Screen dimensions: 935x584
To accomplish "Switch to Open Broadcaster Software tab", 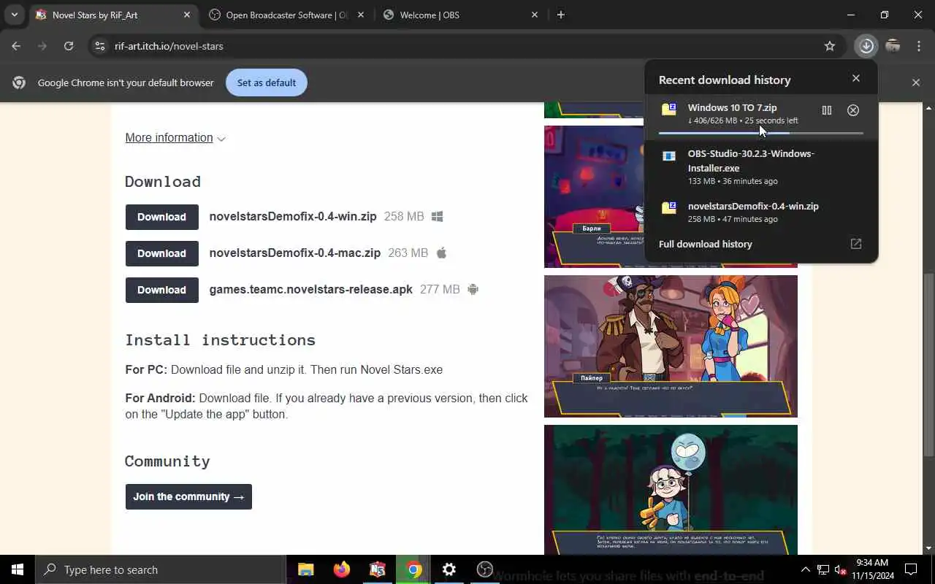I will (x=286, y=15).
